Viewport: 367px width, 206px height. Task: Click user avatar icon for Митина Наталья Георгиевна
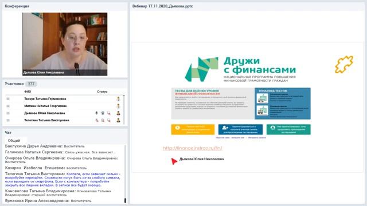[x=119, y=106]
